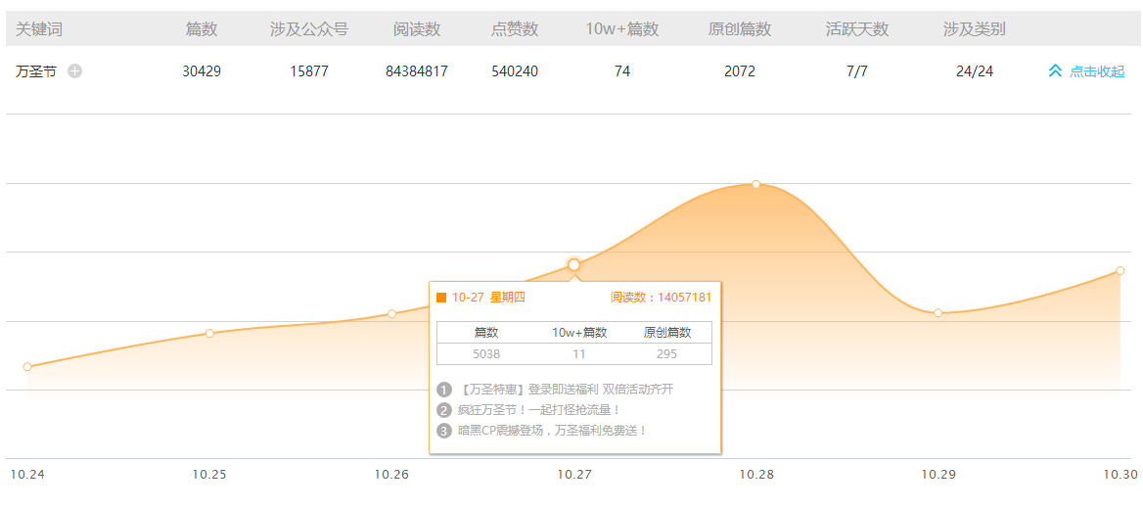The image size is (1143, 508).
Task: Click the 10.29 data point marker
Action: (937, 313)
